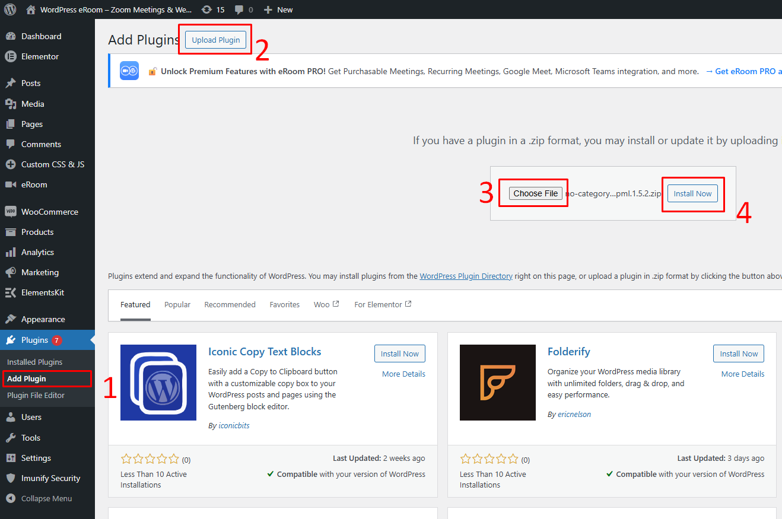The image size is (782, 519).
Task: Visit author ericnelson link
Action: coord(574,414)
